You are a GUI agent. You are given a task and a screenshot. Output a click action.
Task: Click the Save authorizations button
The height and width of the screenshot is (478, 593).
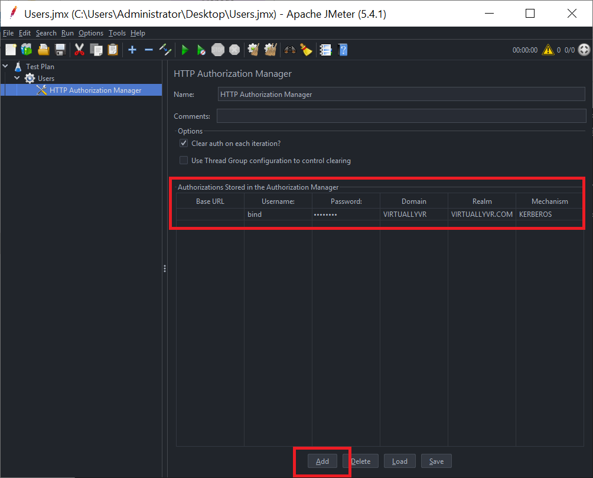coord(436,461)
